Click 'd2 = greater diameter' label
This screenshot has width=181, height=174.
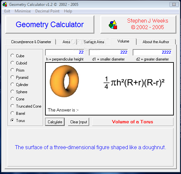click(152, 59)
